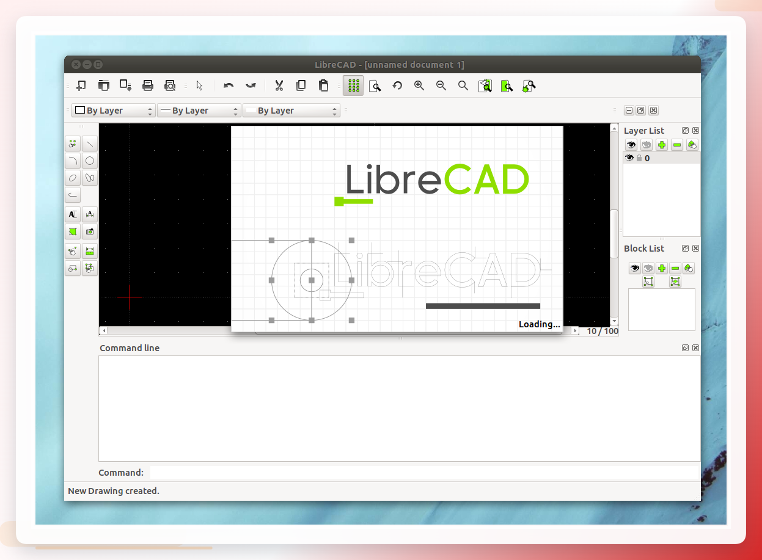Select layer 0 in Layer List

tap(662, 158)
